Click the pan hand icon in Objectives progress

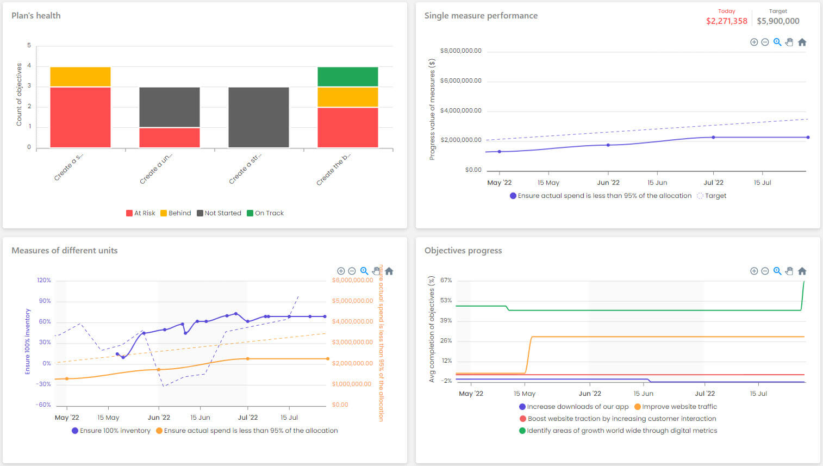coord(789,271)
